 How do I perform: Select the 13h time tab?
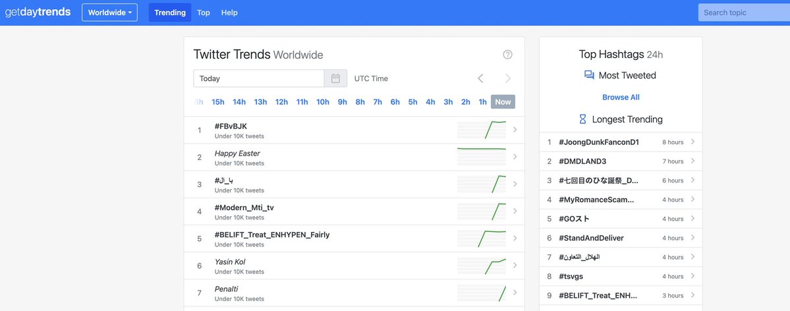pyautogui.click(x=260, y=102)
